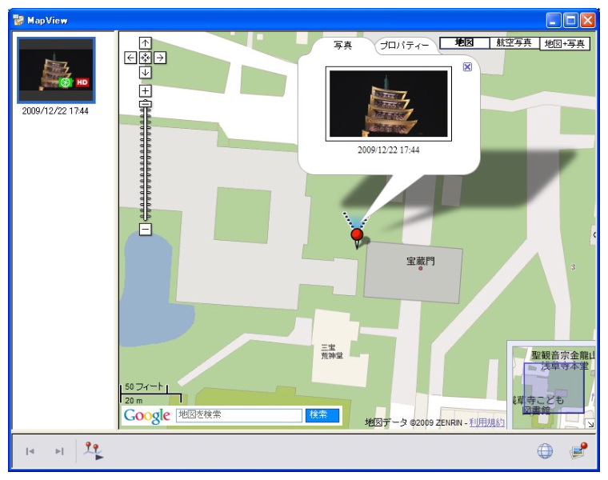Switch map type to 地図
The width and height of the screenshot is (608, 480).
coord(464,43)
